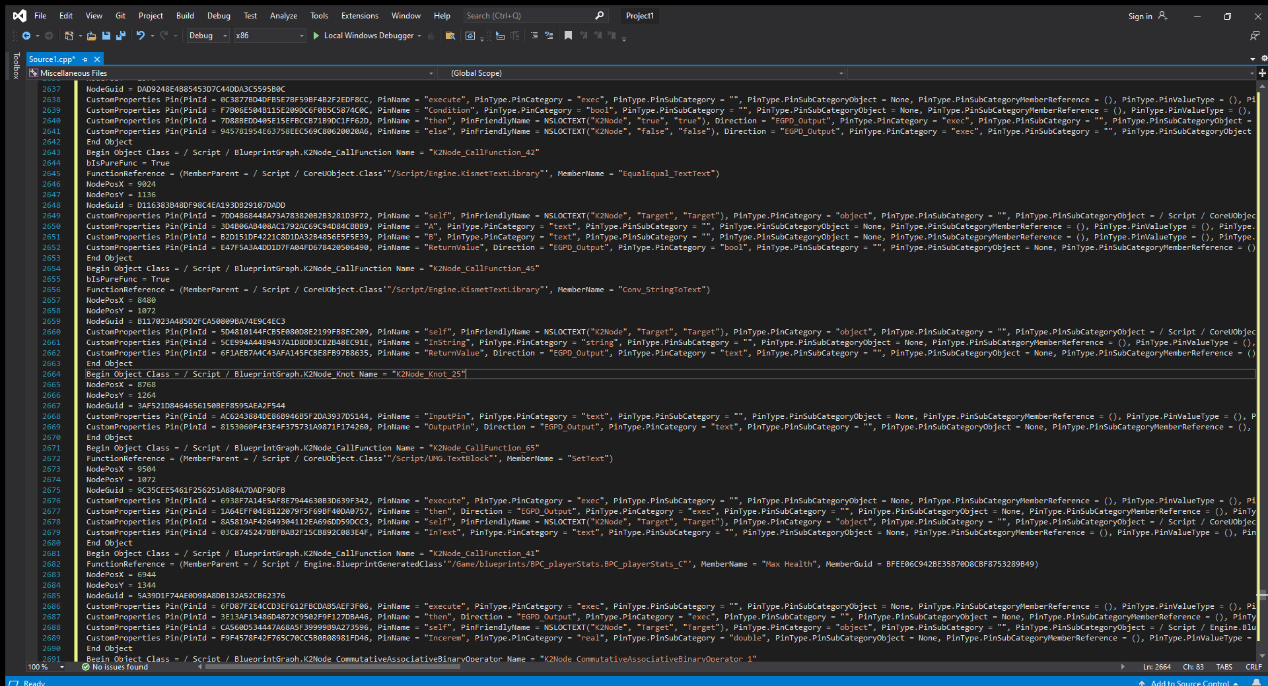Open the Debug configuration dropdown
The image size is (1268, 686).
click(208, 36)
